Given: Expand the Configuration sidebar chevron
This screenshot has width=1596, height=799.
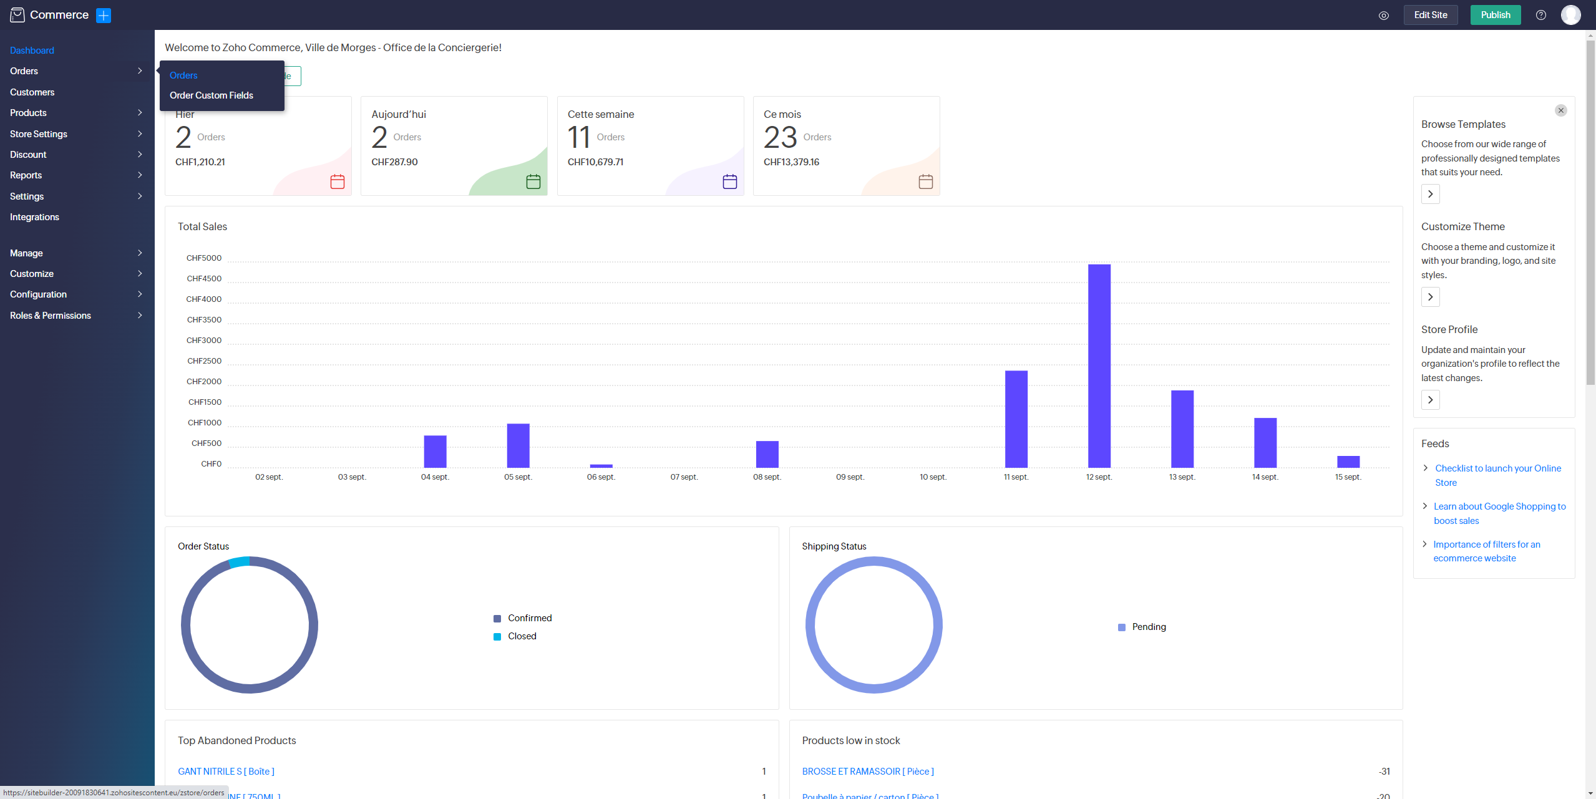Looking at the screenshot, I should (x=140, y=294).
